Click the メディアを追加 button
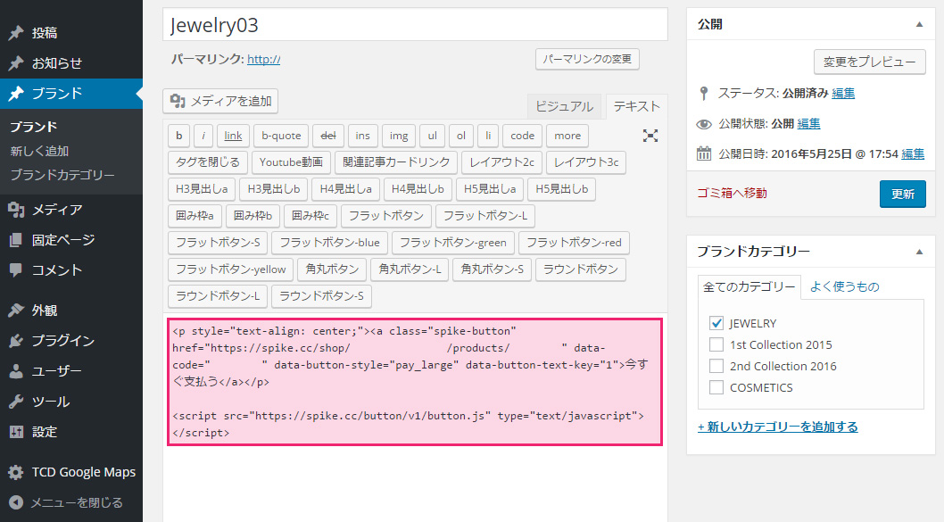This screenshot has width=944, height=522. [x=220, y=101]
